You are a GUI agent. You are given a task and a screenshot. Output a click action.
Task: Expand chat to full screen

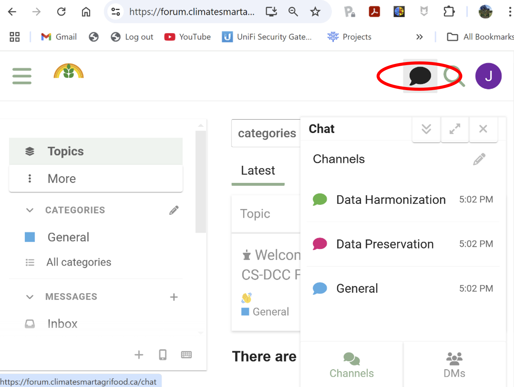tap(455, 129)
